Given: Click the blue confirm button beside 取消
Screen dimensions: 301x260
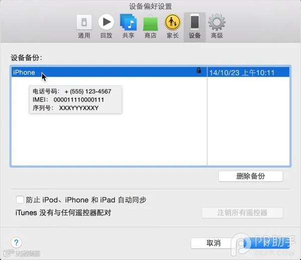Looking at the screenshot, I should (x=267, y=243).
